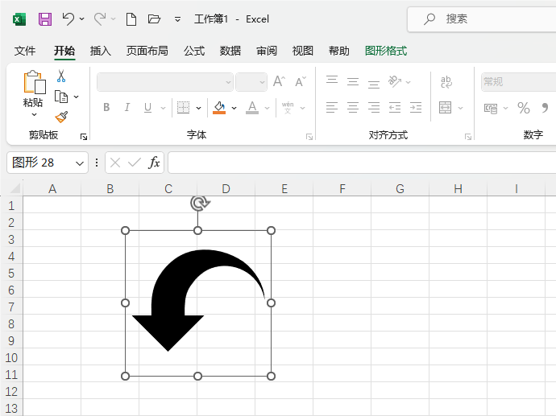Image resolution: width=556 pixels, height=416 pixels.
Task: Toggle Underline formatting
Action: pos(148,107)
